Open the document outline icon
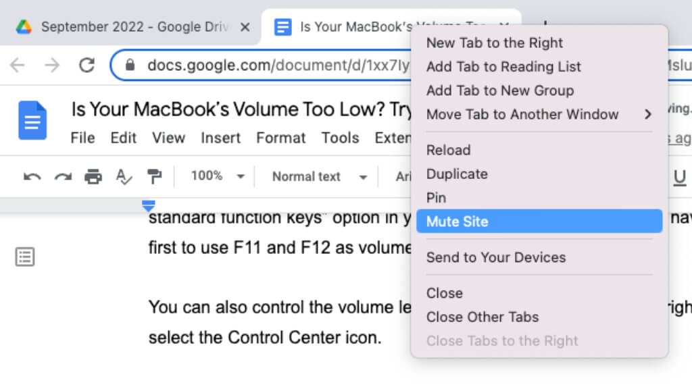The image size is (692, 389). click(x=25, y=257)
